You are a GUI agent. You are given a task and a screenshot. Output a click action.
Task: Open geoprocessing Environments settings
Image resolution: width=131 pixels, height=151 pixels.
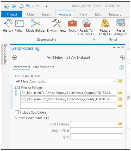click(57, 25)
